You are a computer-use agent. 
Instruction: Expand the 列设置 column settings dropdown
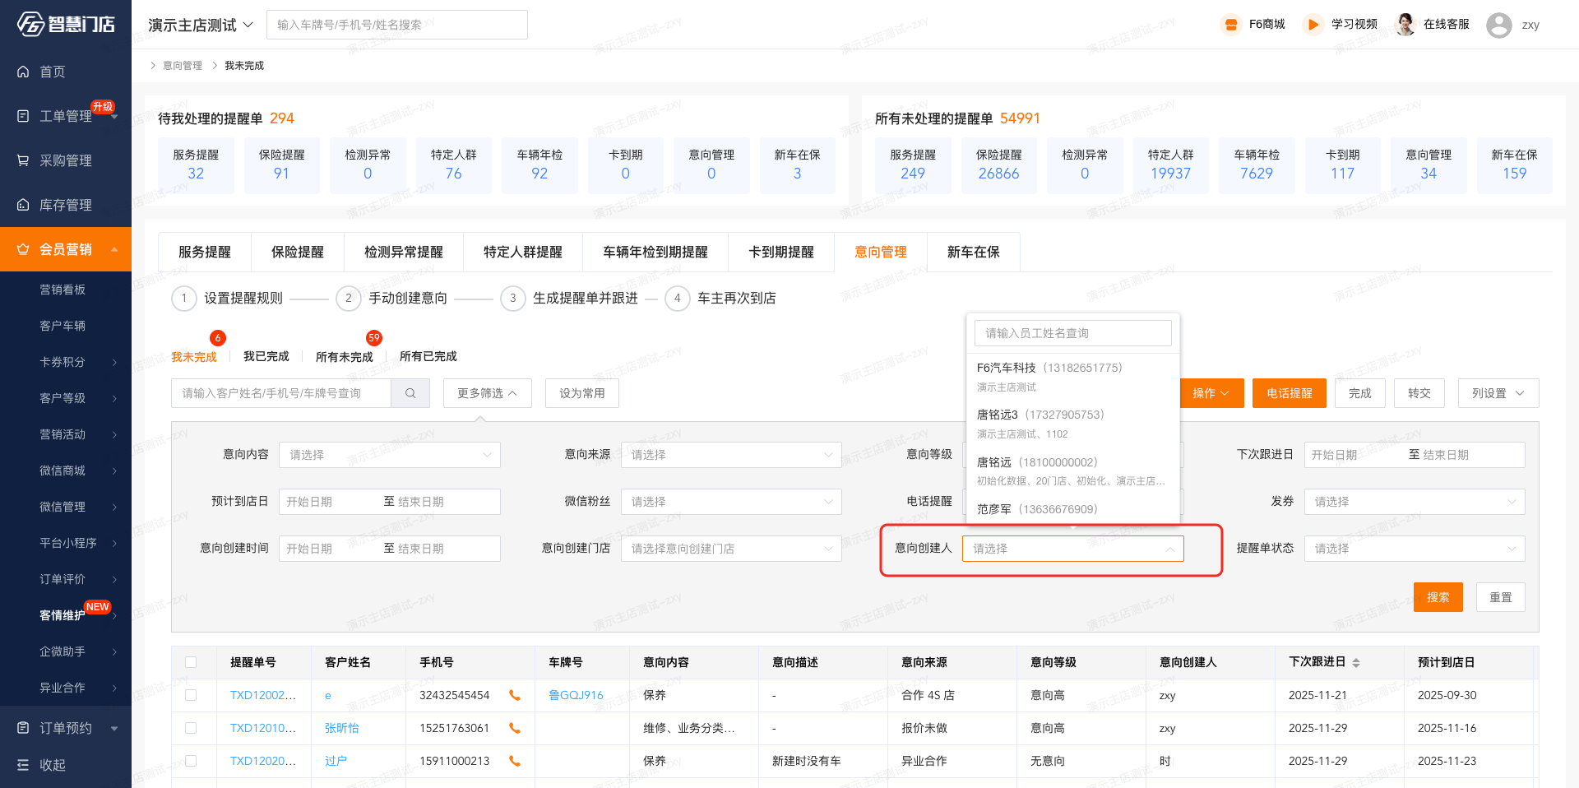[x=1498, y=393]
